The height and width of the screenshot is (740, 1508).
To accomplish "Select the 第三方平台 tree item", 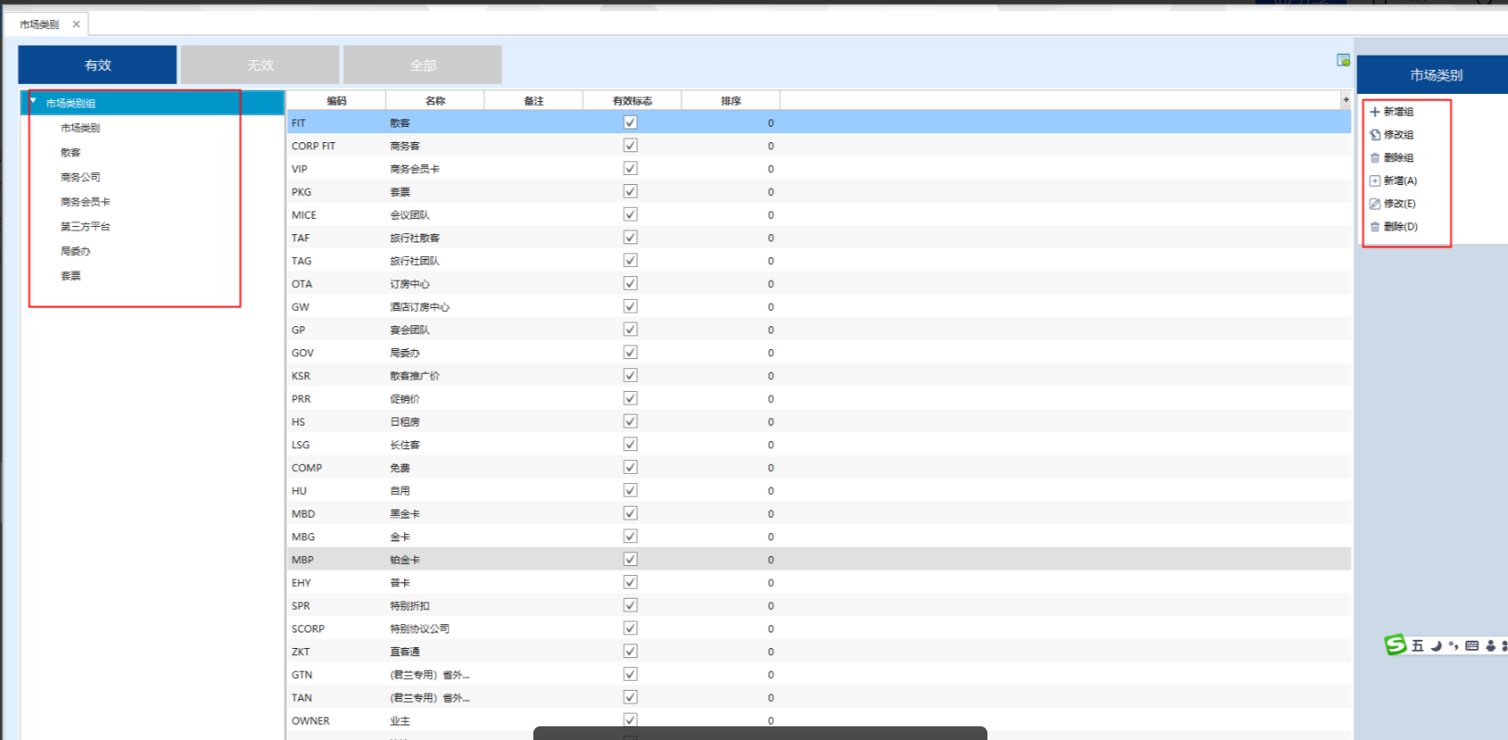I will click(x=86, y=226).
